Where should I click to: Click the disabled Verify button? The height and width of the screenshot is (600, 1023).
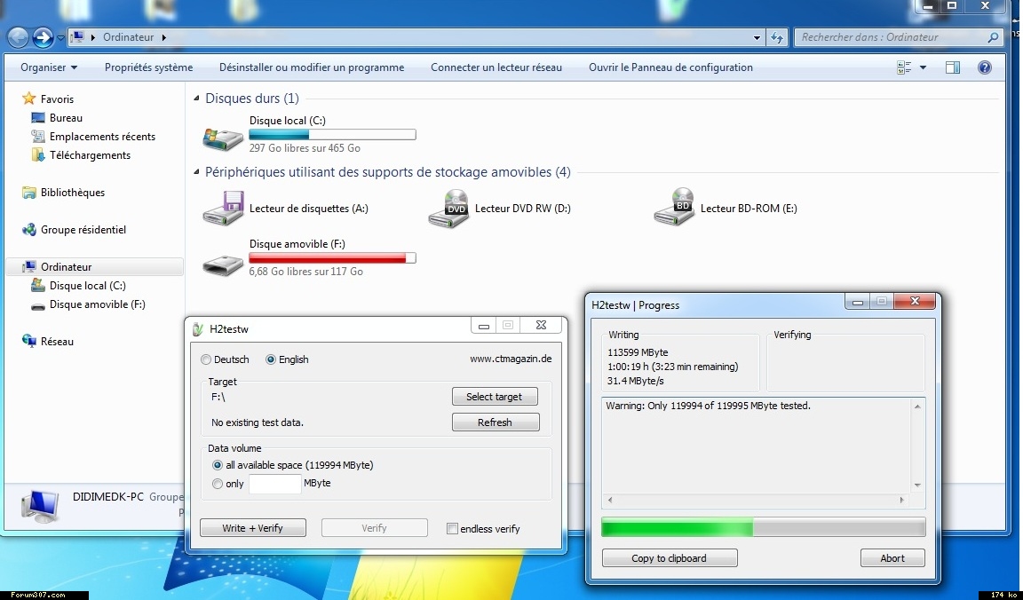[375, 527]
